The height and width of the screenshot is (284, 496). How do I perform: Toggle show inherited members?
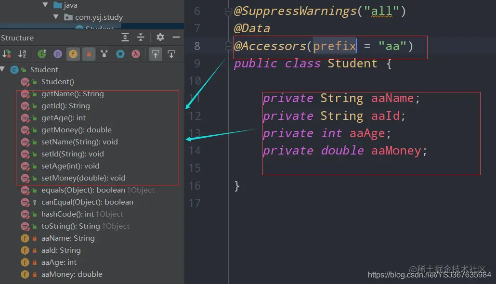click(42, 54)
